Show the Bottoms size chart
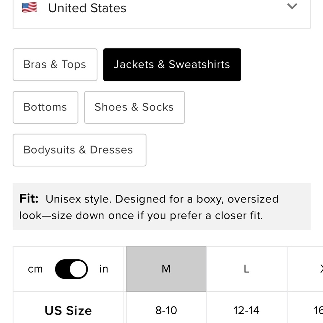This screenshot has width=323, height=323. point(45,107)
